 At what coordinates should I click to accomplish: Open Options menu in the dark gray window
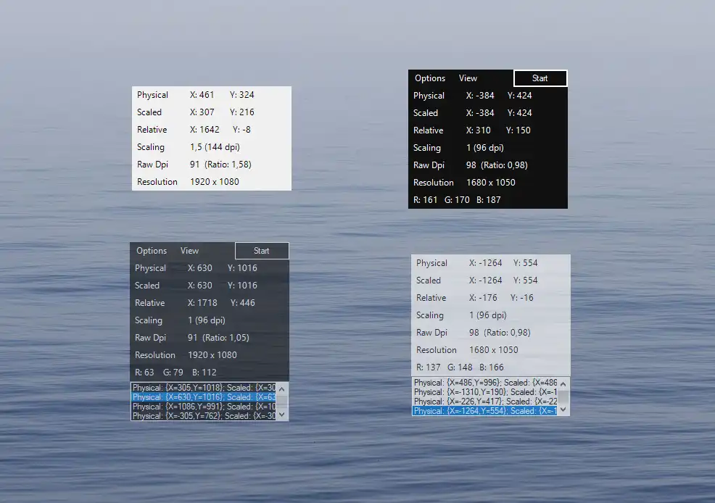point(152,251)
